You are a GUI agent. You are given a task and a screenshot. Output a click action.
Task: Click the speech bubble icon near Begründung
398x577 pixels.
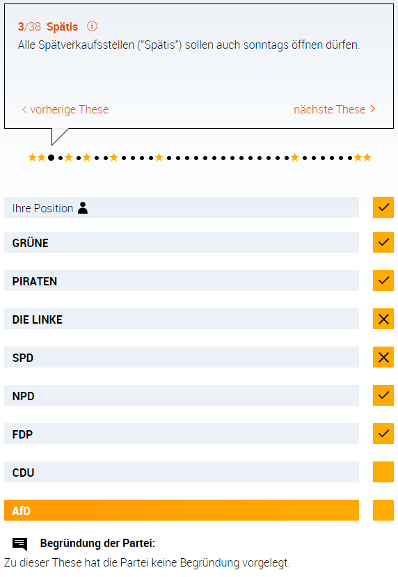tap(20, 544)
